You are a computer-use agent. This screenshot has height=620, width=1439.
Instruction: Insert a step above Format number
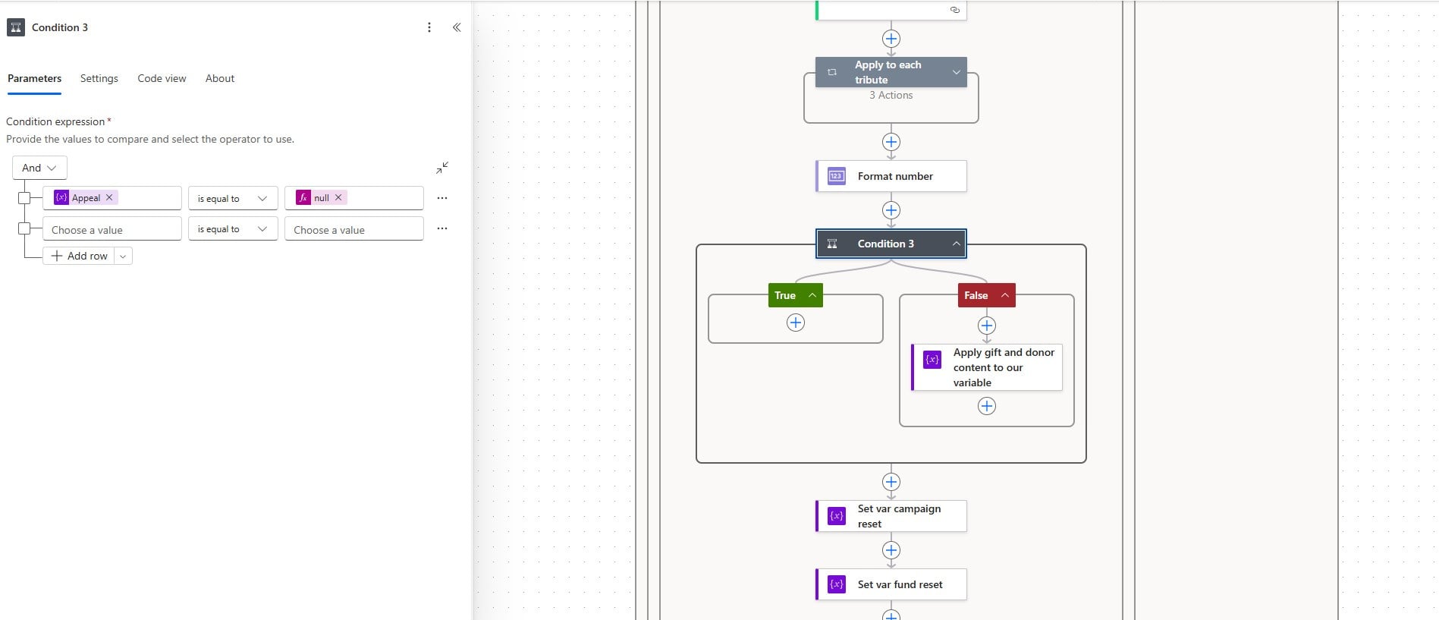(x=891, y=142)
